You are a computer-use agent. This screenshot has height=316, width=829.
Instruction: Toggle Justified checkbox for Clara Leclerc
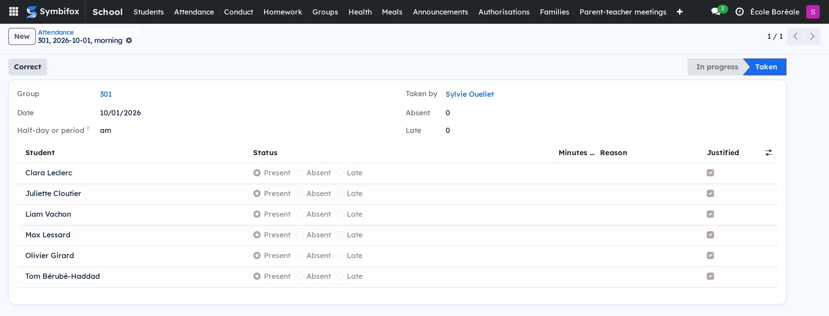[710, 173]
